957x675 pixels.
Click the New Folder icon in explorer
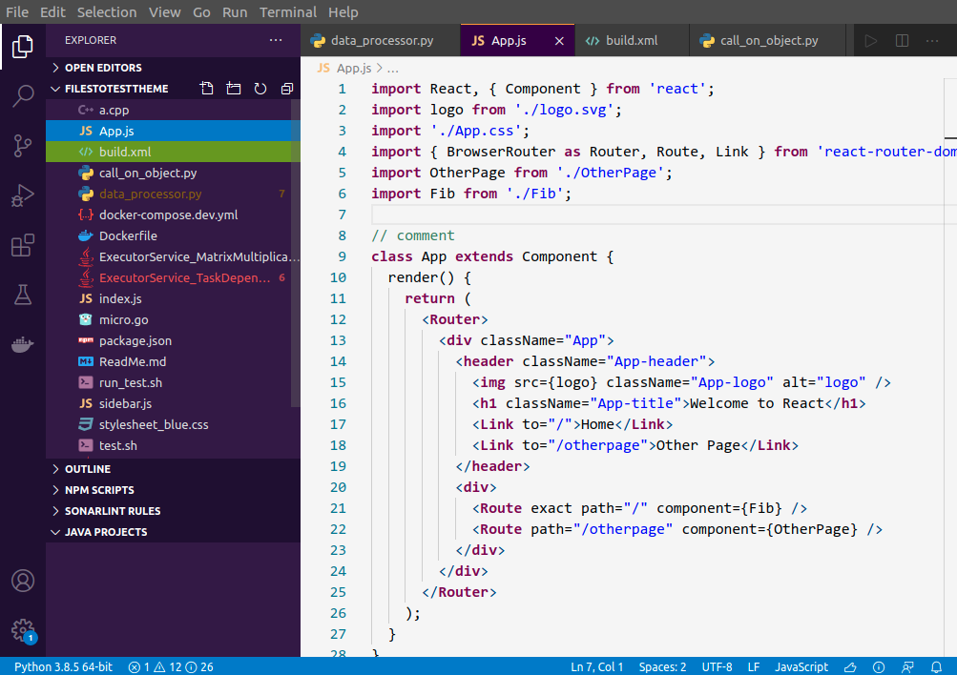click(233, 89)
